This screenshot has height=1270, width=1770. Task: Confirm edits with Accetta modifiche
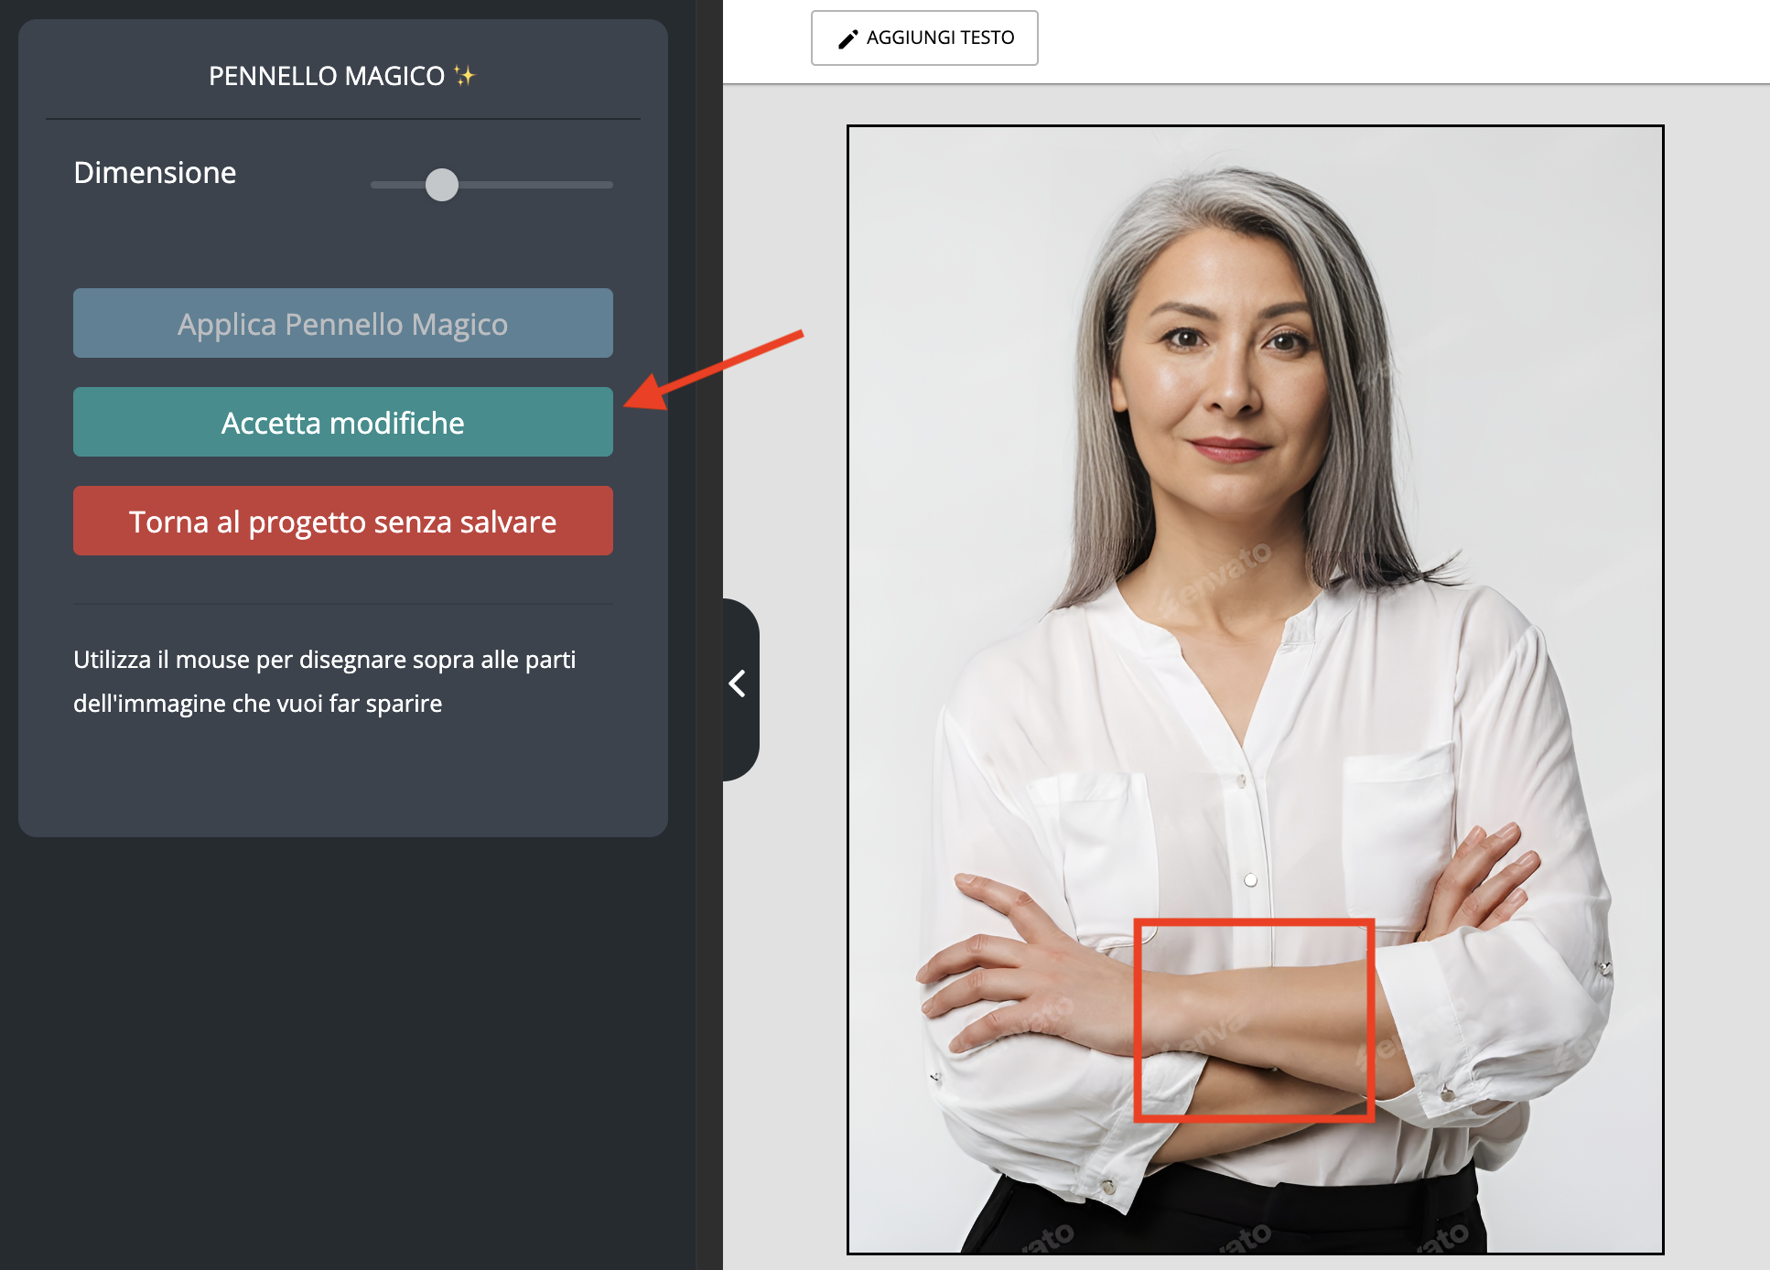point(342,422)
